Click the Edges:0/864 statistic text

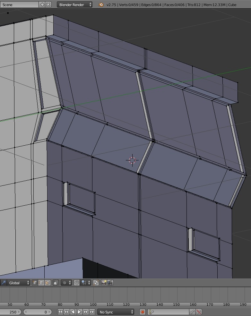151,4
